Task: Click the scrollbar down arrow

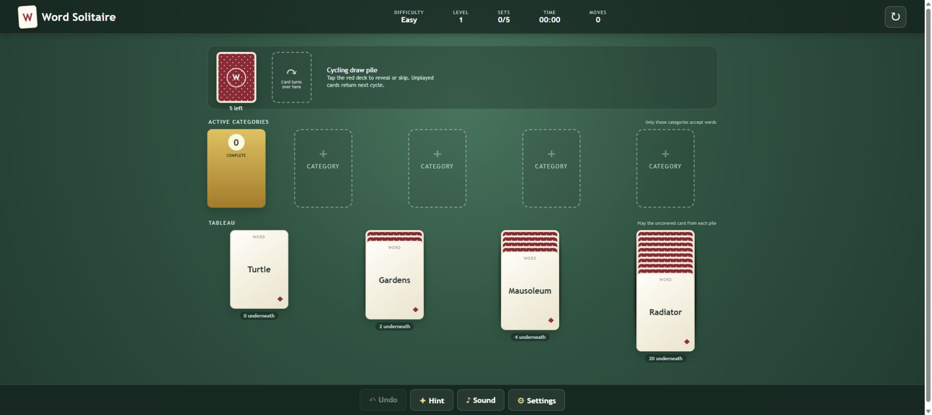Action: coord(928,411)
